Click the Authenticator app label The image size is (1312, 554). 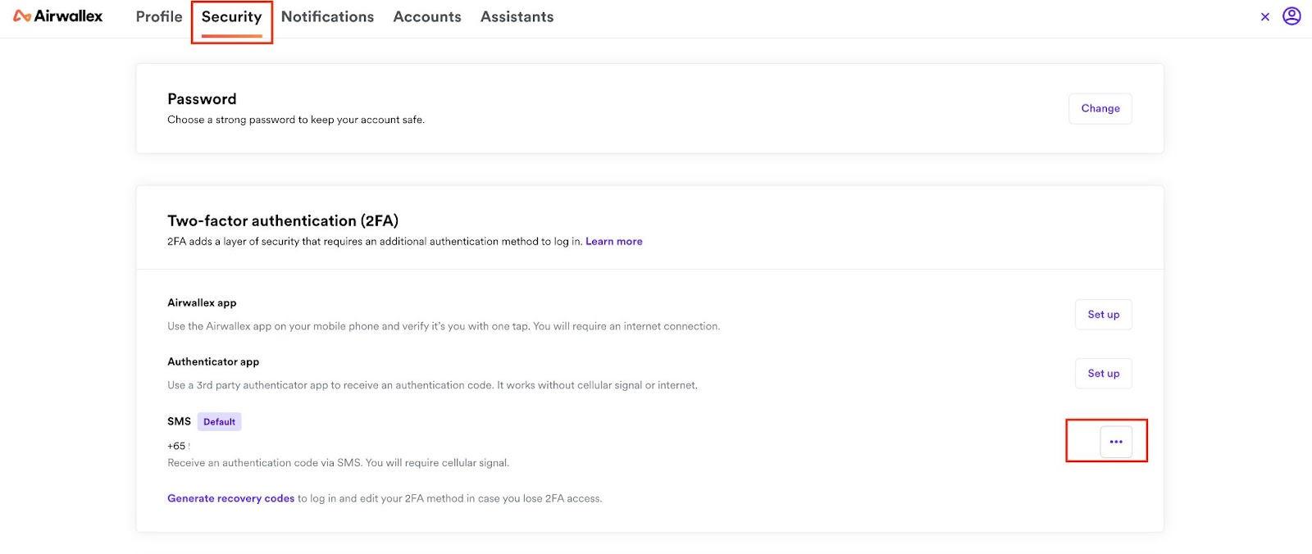tap(213, 361)
